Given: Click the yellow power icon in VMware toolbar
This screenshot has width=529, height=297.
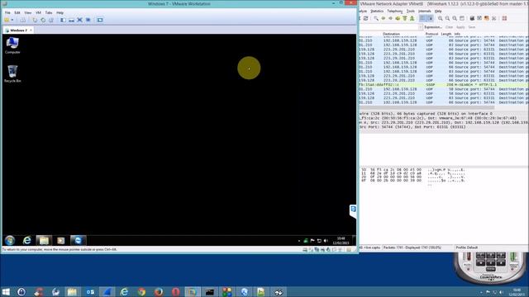Looking at the screenshot, I should [7, 20].
